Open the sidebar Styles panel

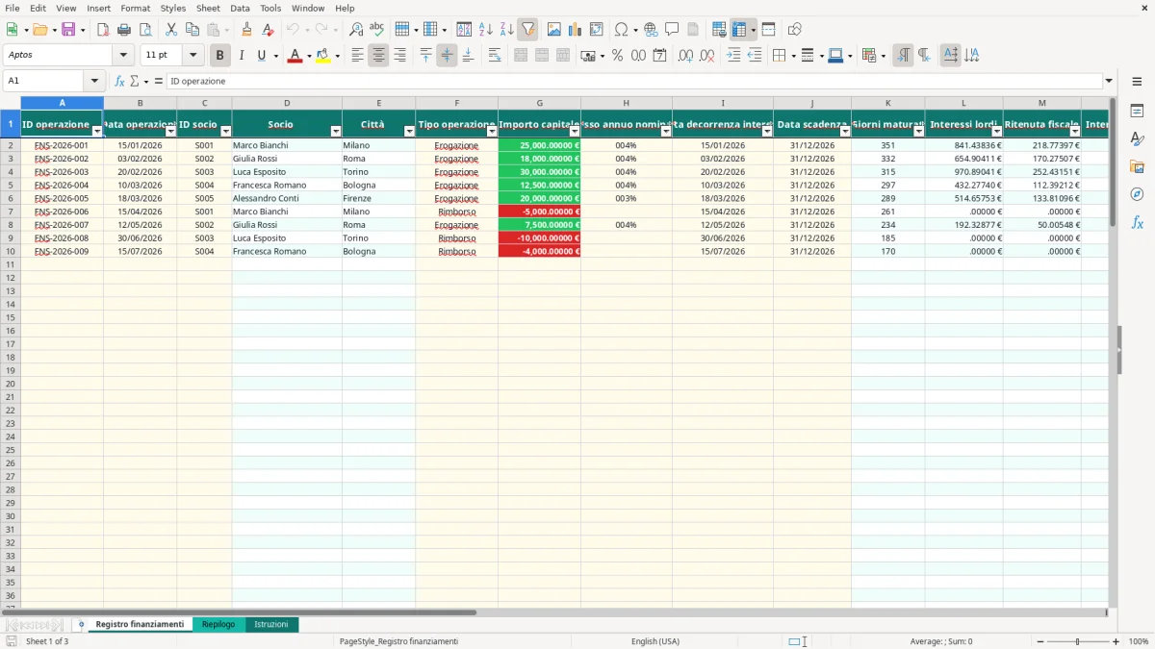1137,138
